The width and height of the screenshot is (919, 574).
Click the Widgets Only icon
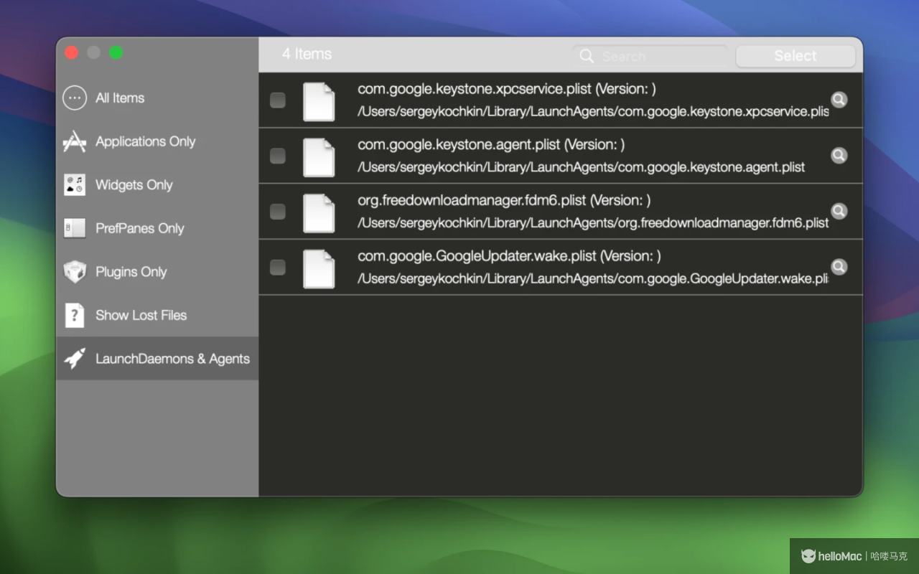tap(75, 185)
